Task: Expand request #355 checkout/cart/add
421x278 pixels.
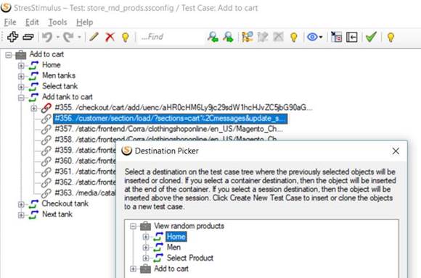Action: 34,109
